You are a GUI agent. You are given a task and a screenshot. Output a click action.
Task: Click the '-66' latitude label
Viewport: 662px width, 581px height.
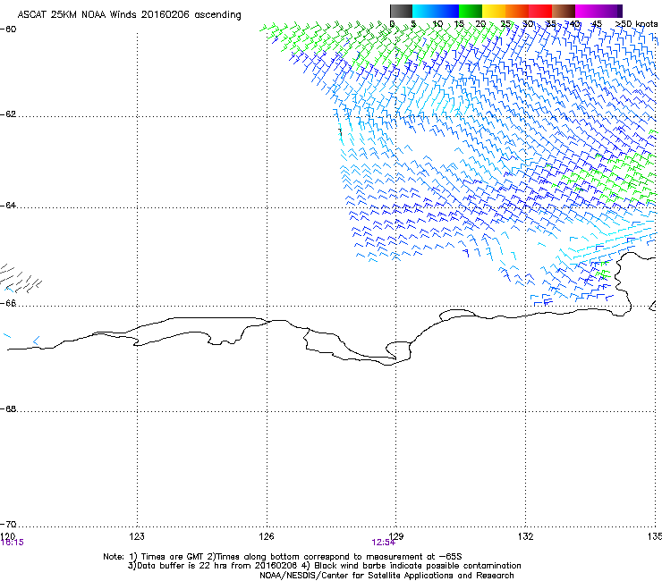8,303
